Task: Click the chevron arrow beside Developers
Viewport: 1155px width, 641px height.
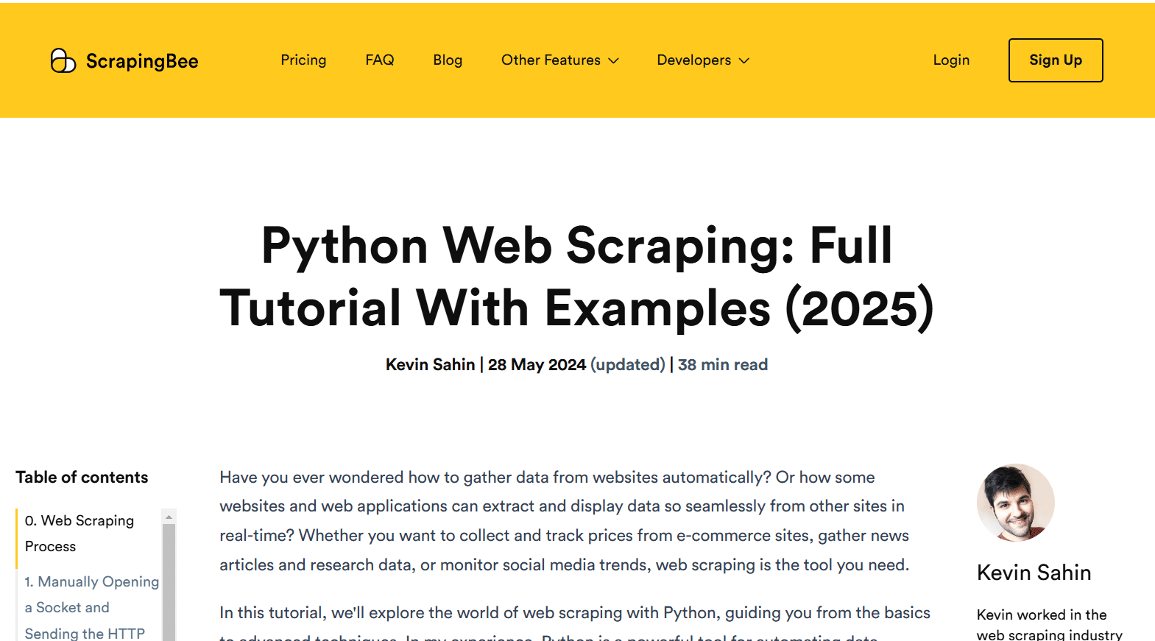Action: (744, 61)
